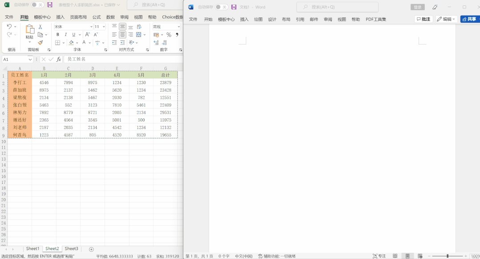Switch to Sheet3 worksheet tab

click(71, 249)
